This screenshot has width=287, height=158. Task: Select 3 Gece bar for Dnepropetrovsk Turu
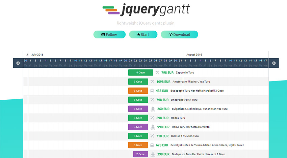138,100
